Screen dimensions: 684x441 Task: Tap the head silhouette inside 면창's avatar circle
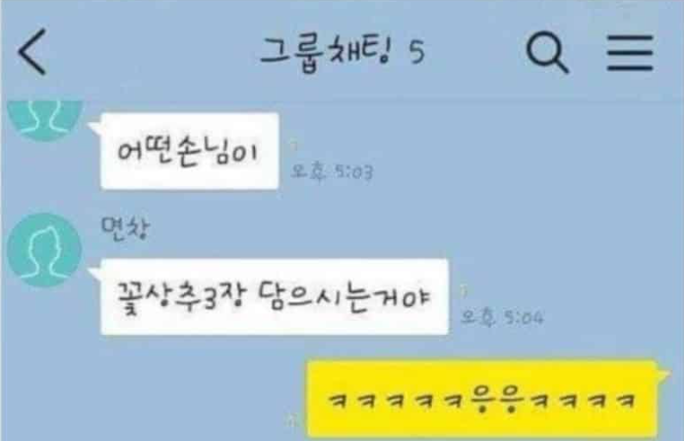(44, 253)
